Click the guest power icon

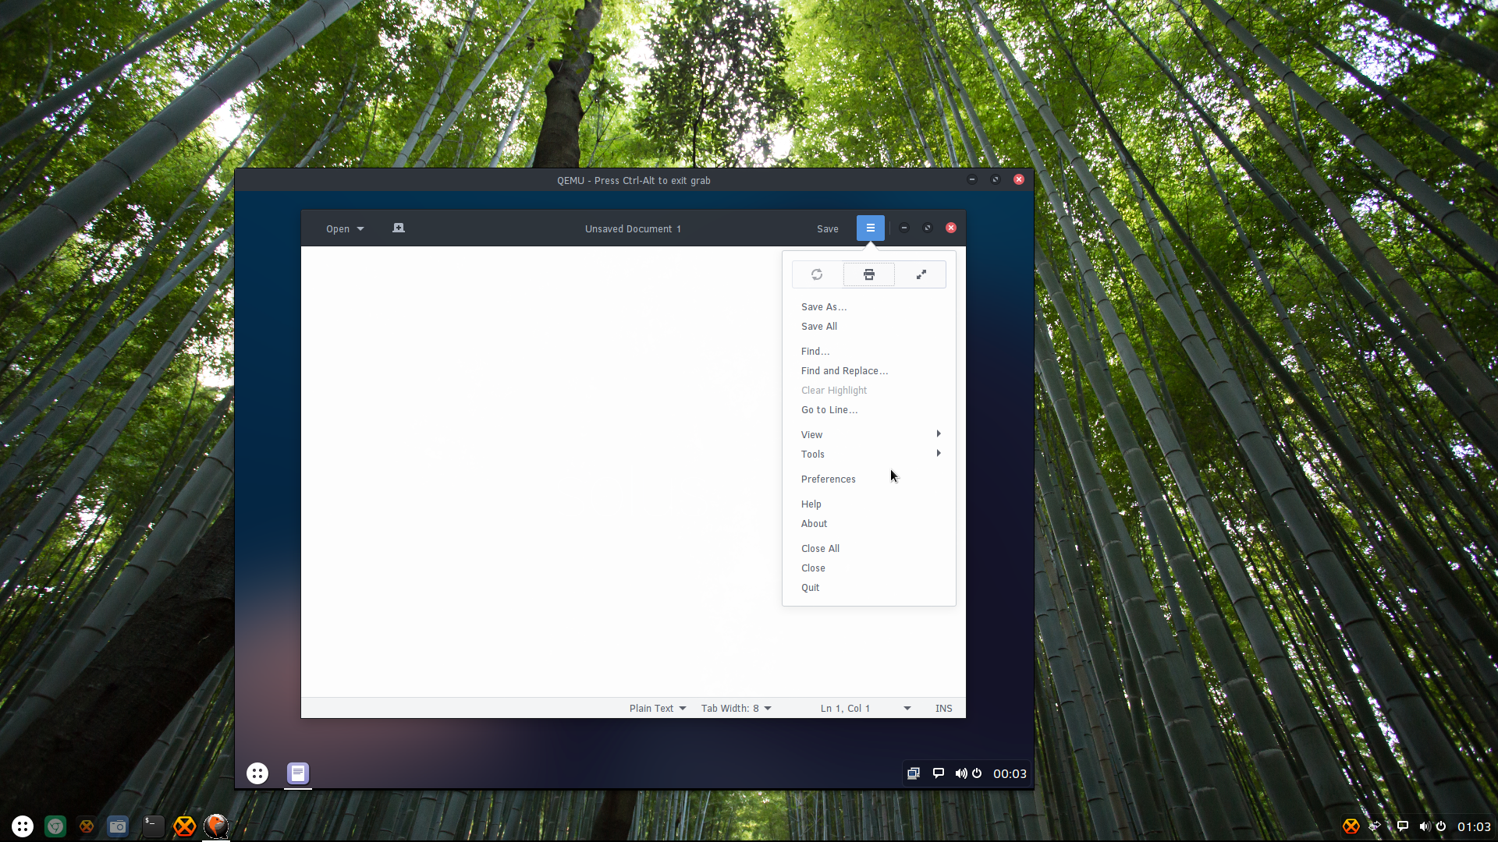tap(977, 773)
